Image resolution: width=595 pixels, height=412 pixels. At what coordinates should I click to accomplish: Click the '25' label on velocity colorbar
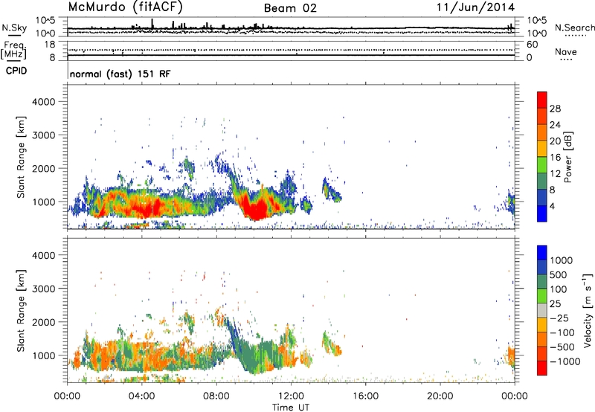point(555,304)
